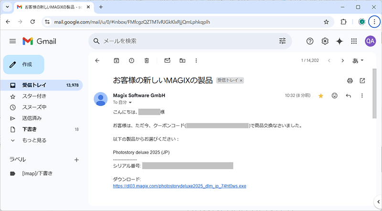Open Gmail settings gear
This screenshot has width=382, height=211.
coord(325,41)
